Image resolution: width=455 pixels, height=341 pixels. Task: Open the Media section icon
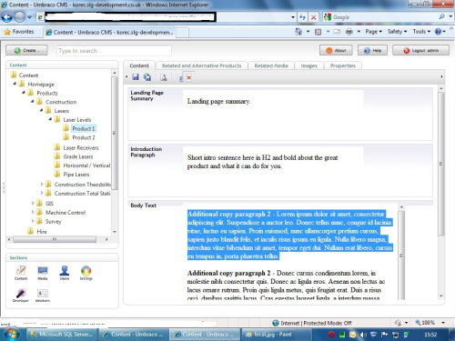(x=43, y=273)
